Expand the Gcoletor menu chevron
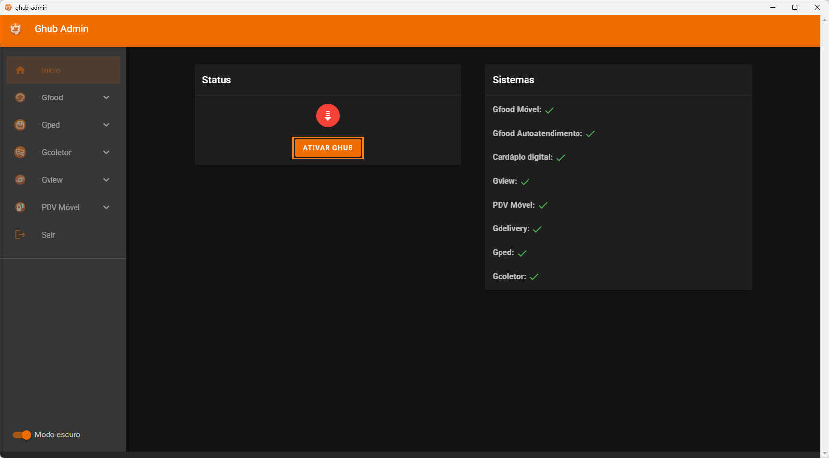Viewport: 829px width, 458px height. pos(106,152)
